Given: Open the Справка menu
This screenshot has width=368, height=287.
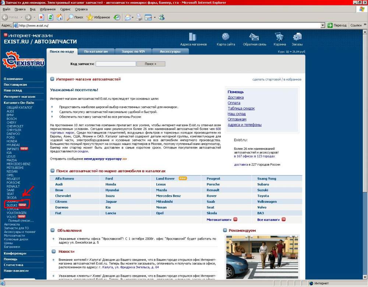Looking at the screenshot, I should click(81, 9).
